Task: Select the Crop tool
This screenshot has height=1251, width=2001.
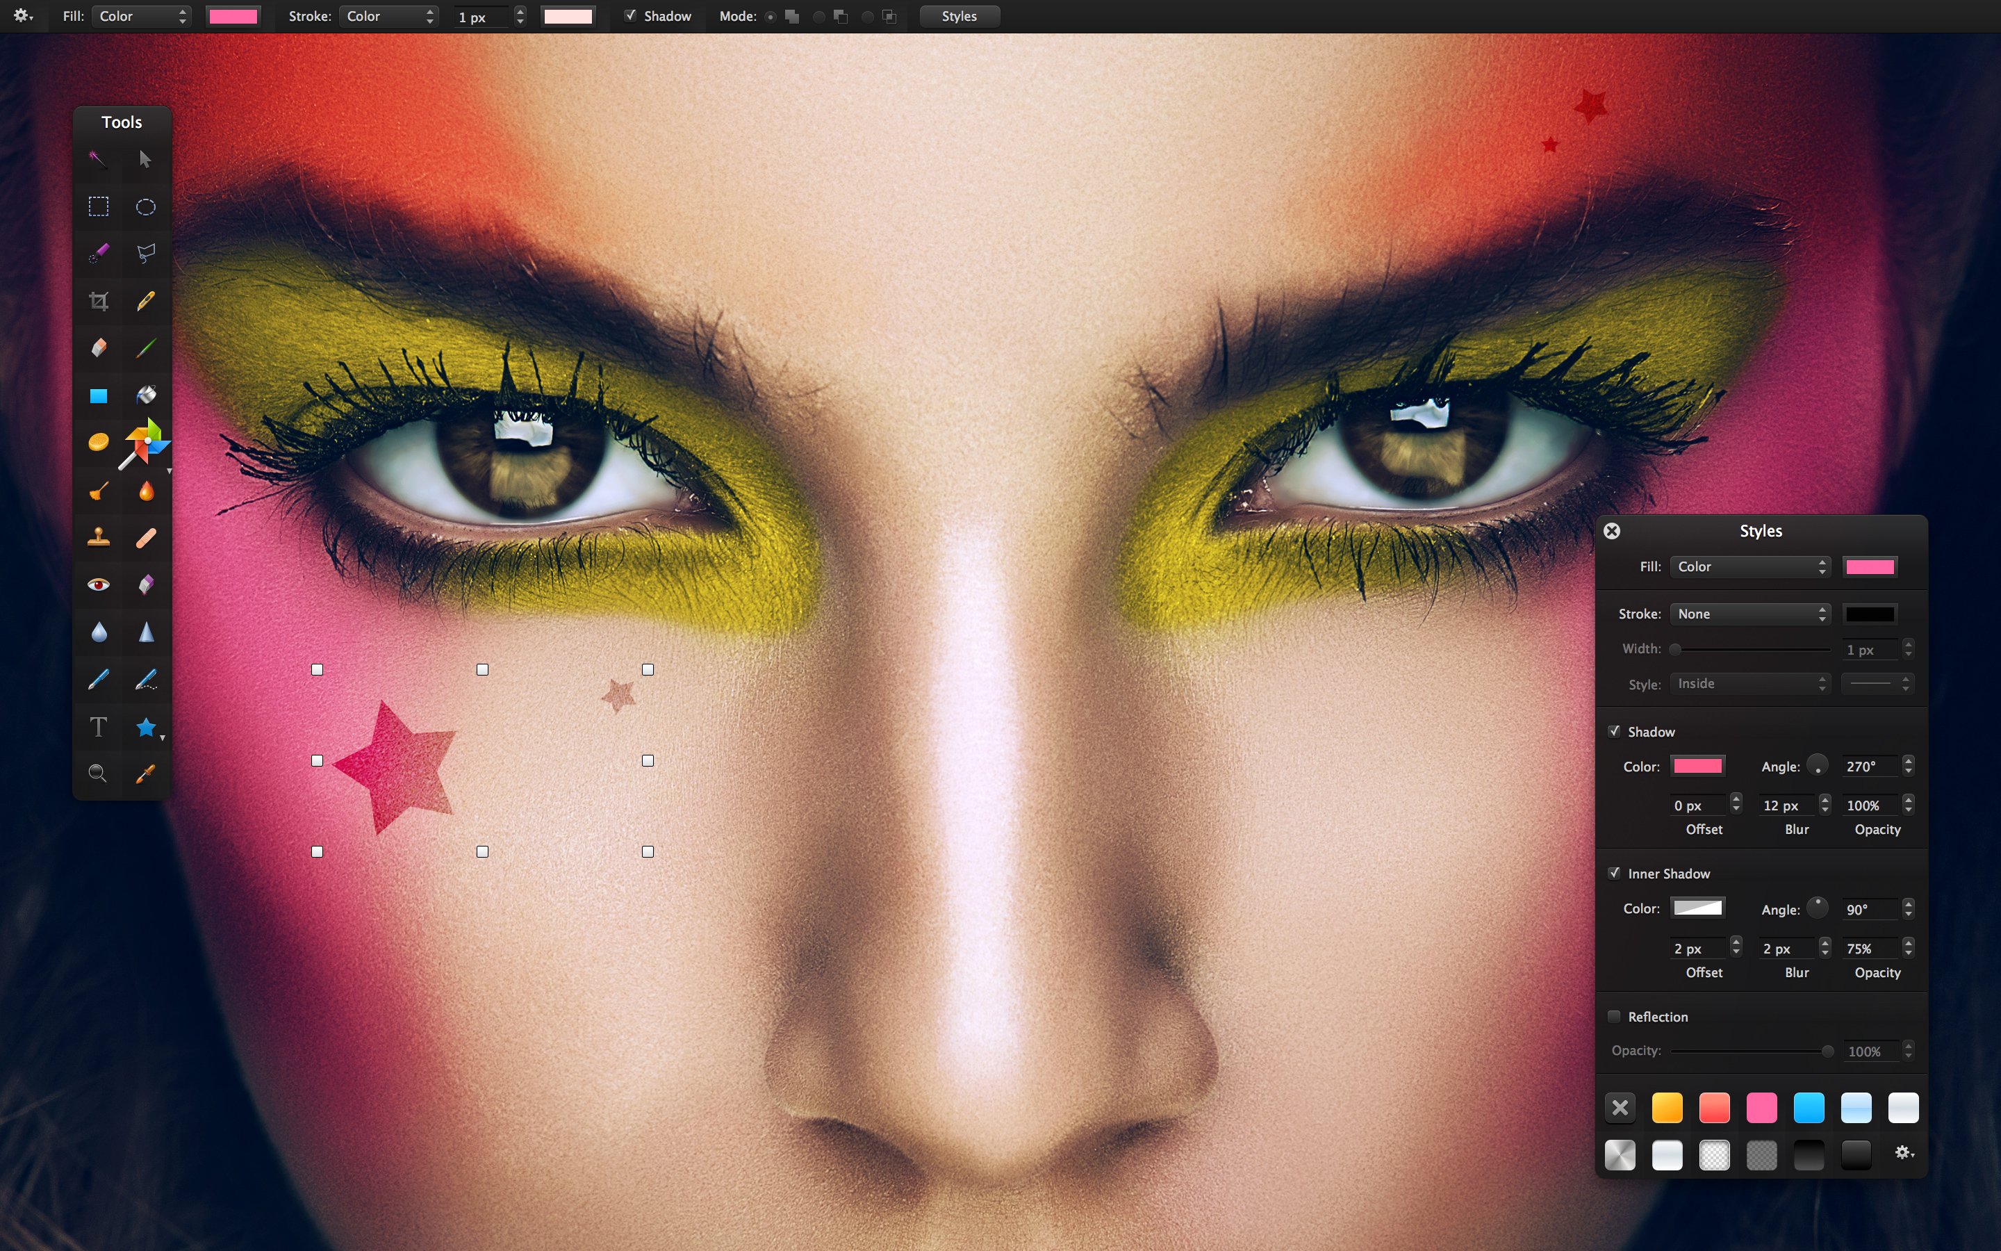Action: [99, 301]
